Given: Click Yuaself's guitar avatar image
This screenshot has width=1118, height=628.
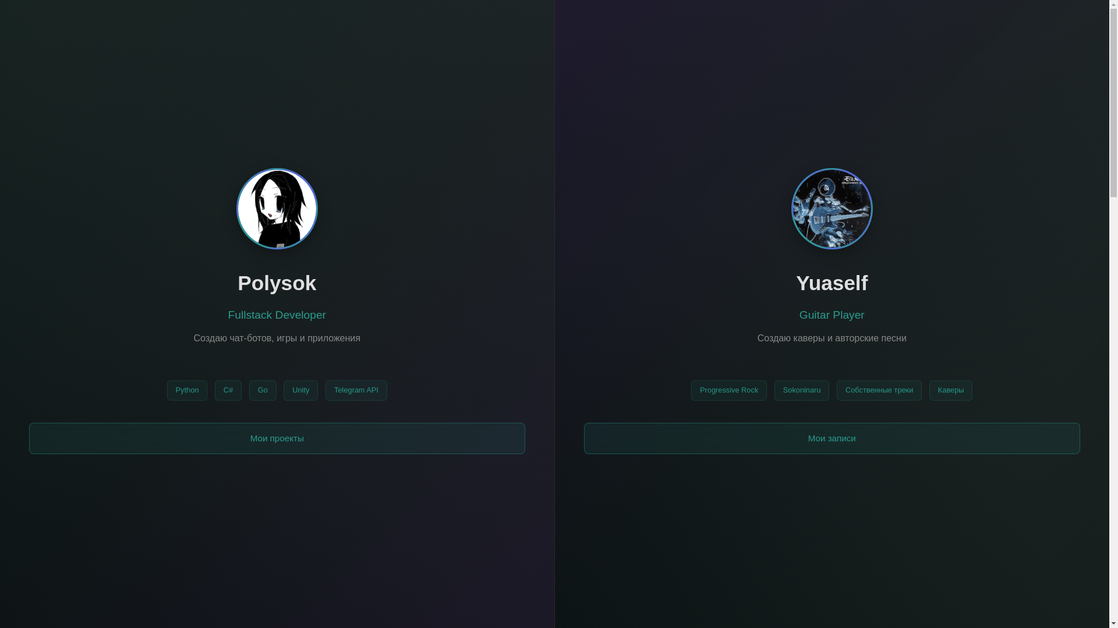Looking at the screenshot, I should [832, 209].
